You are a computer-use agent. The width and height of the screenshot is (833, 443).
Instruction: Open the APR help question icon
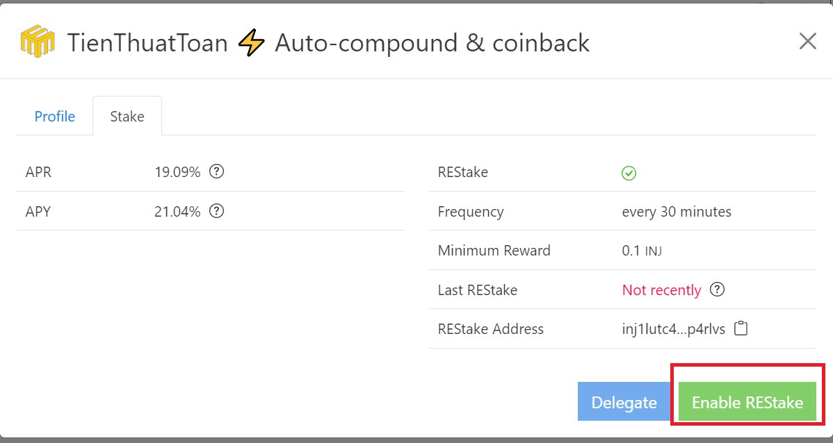coord(217,172)
